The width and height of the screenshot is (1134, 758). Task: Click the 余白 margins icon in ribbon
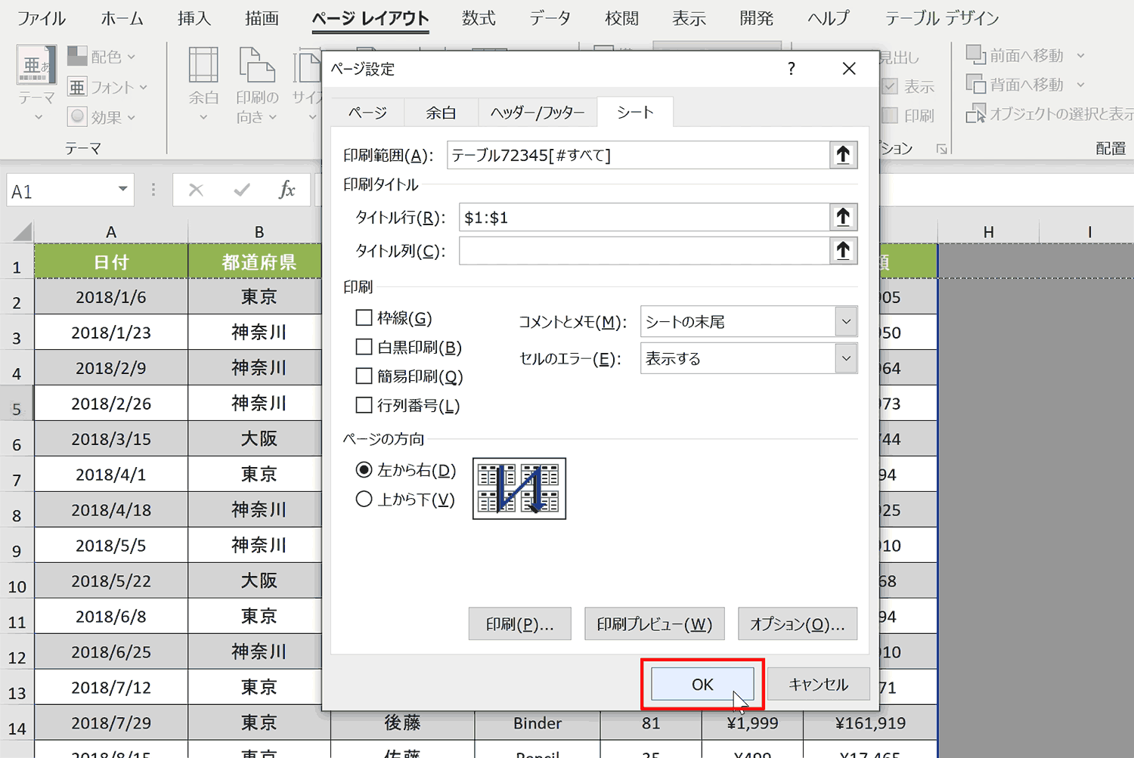pyautogui.click(x=203, y=65)
